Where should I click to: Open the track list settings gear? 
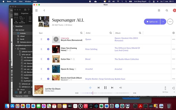[x=173, y=33]
